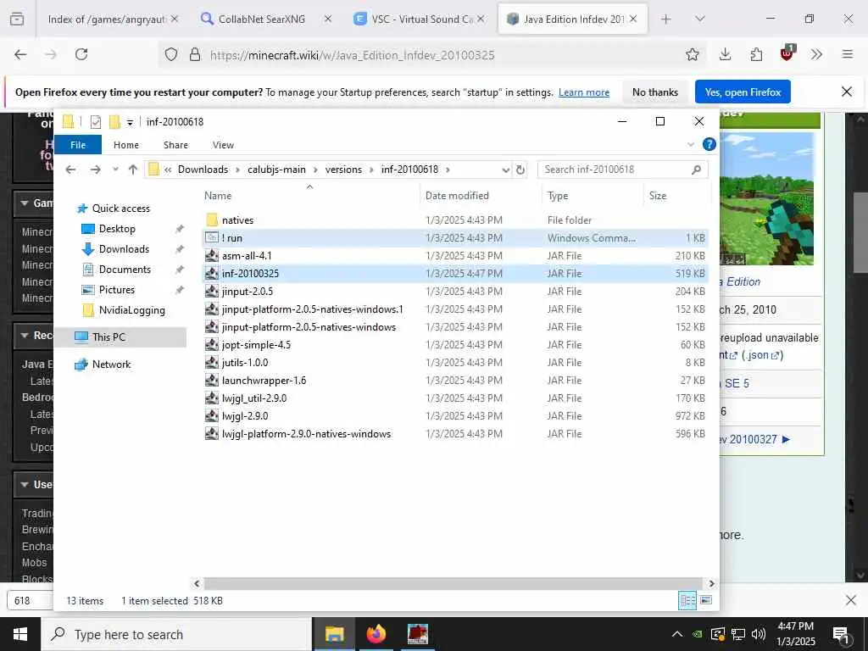Click the wiki page vertical scrollbar

[860, 232]
